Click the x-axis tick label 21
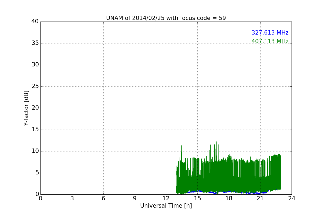324x216 pixels. tap(260, 198)
